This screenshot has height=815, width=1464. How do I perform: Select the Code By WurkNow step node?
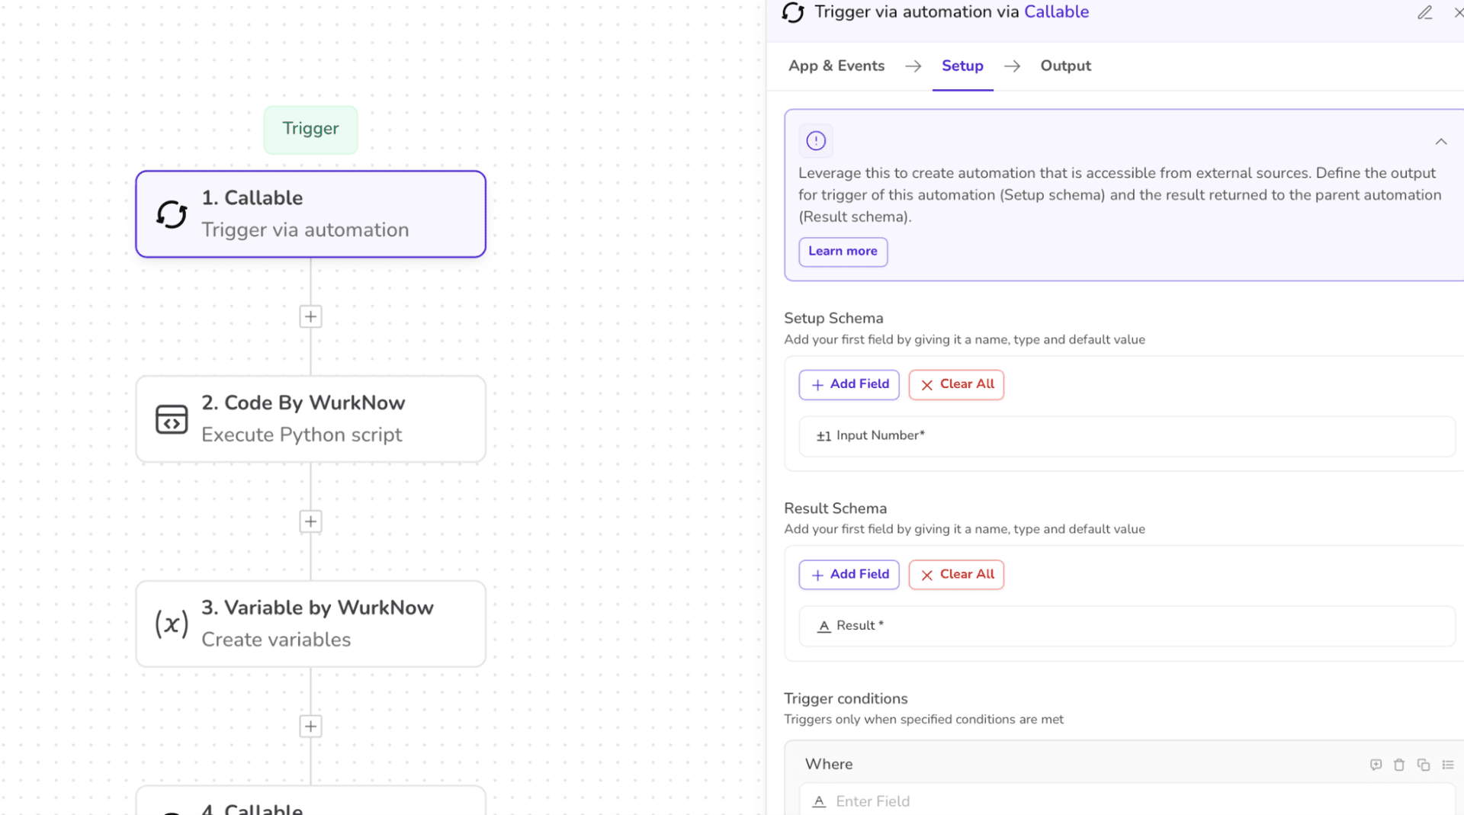(x=310, y=419)
